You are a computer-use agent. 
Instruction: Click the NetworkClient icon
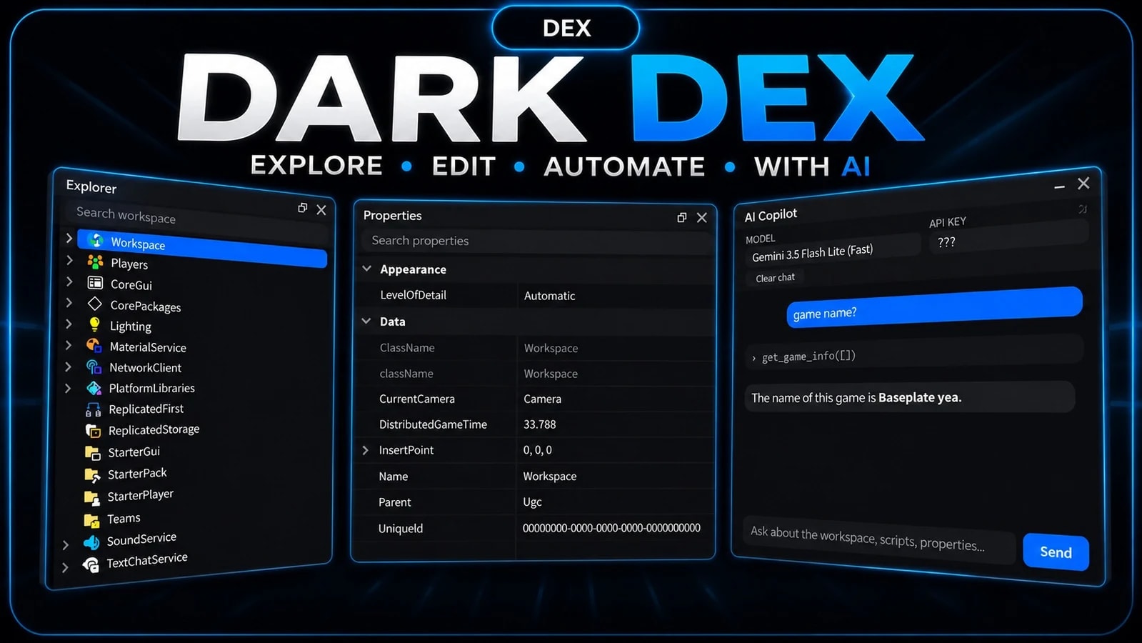tap(94, 367)
